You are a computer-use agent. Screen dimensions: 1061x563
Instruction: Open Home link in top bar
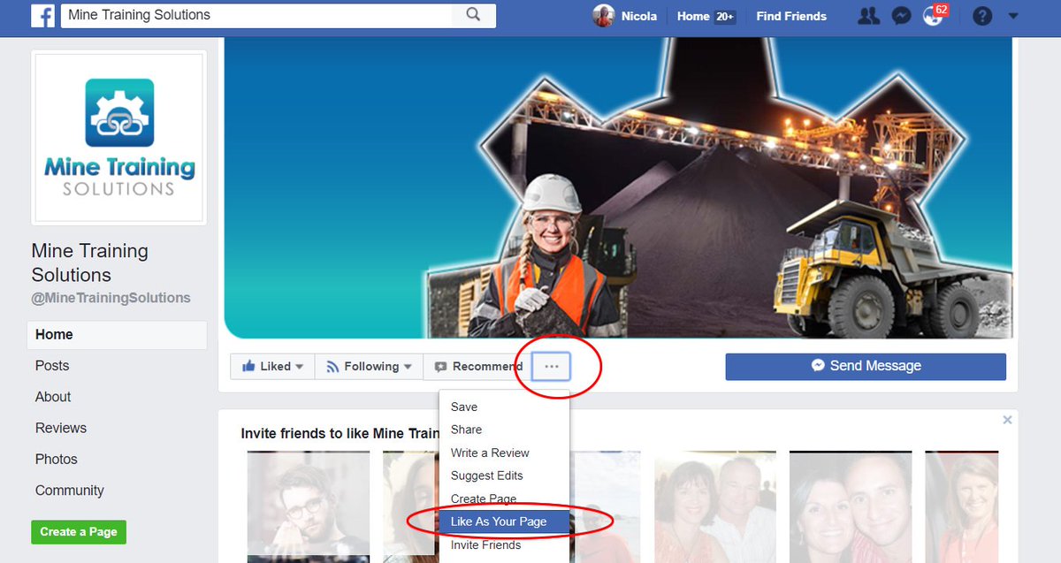click(706, 16)
